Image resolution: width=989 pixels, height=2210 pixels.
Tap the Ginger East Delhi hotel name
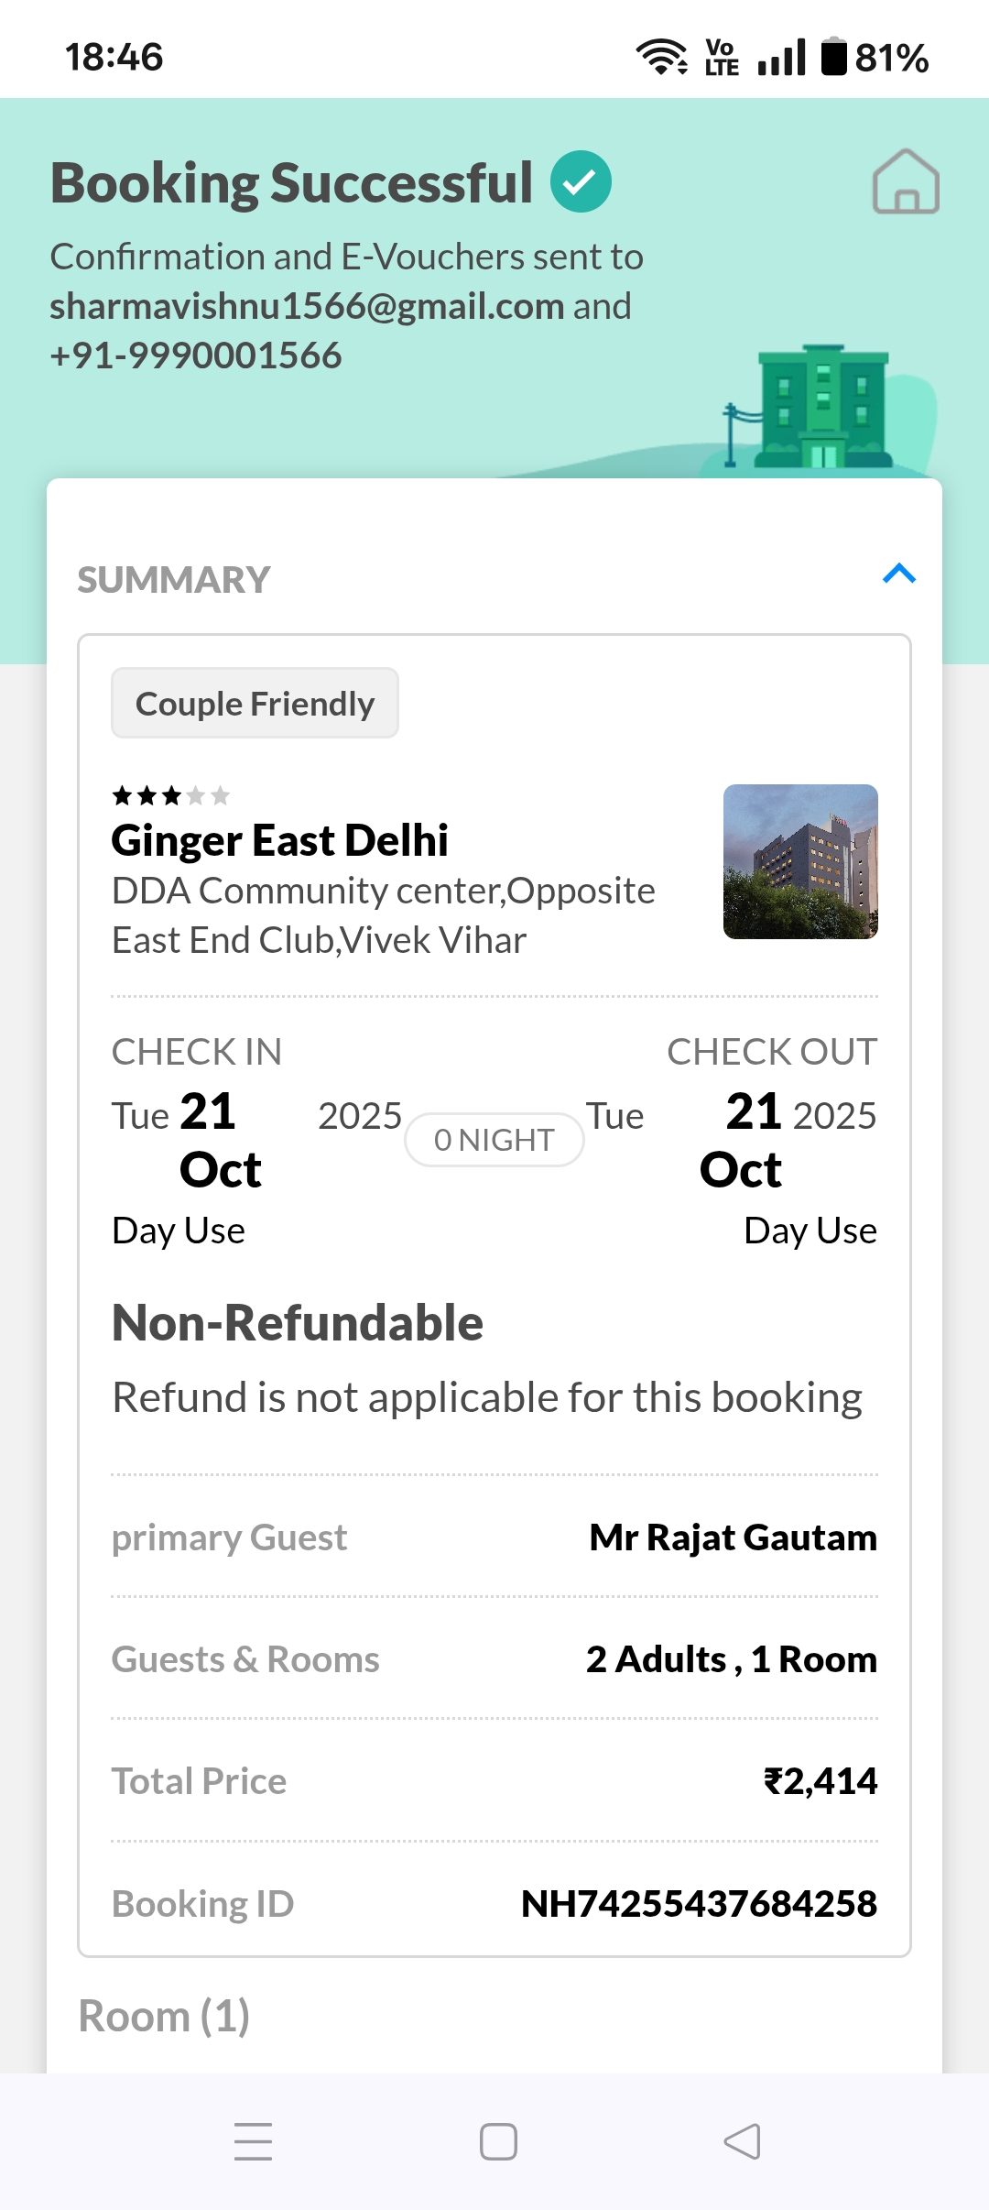click(279, 840)
